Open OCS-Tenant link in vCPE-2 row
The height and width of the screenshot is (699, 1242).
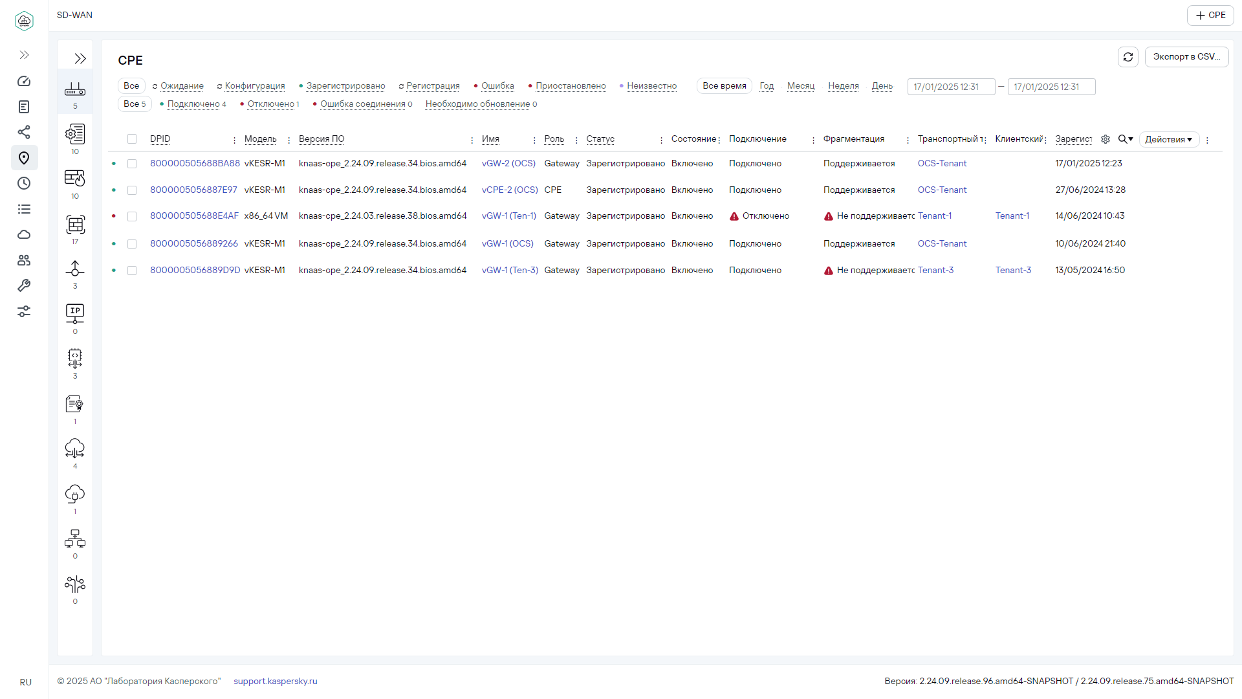point(942,190)
